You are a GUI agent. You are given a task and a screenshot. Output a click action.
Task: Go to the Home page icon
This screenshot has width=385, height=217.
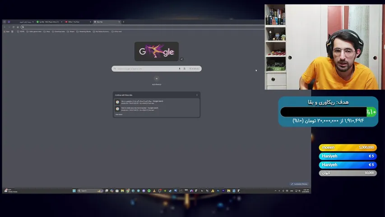18,27
